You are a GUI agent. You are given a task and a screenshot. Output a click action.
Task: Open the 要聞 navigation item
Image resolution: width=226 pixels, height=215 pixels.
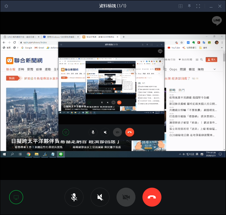pyautogui.click(x=30, y=69)
